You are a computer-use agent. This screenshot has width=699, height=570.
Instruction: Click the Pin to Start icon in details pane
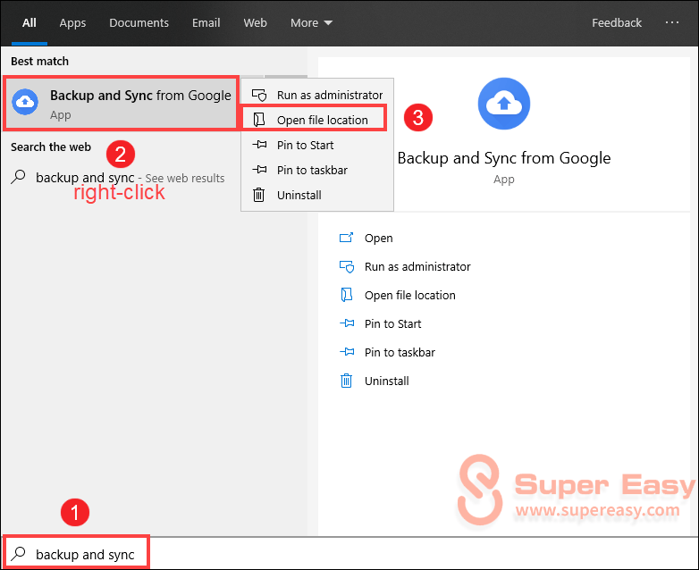click(347, 323)
